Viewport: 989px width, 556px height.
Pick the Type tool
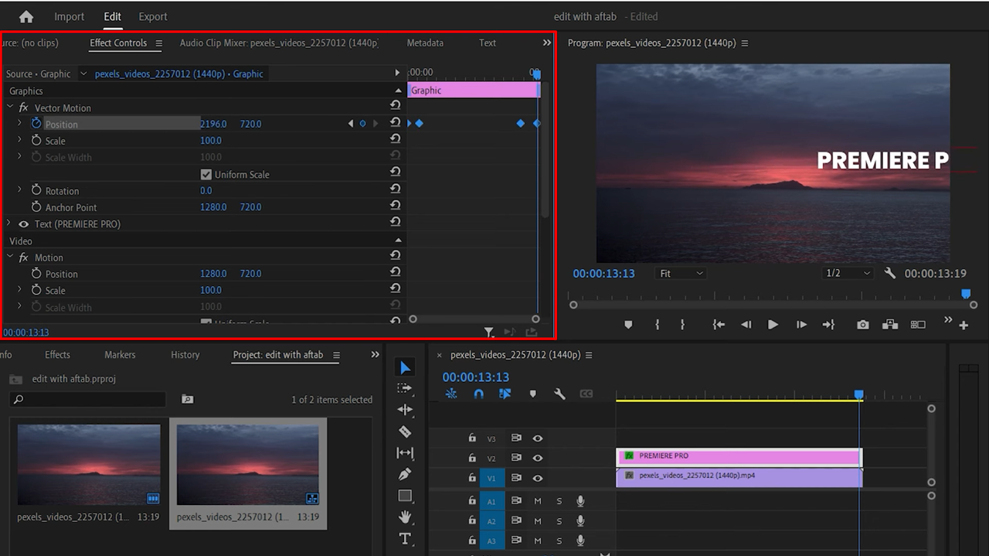[x=405, y=538]
